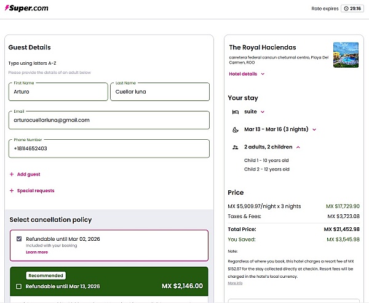Click the moon icon beside stay dates
369x303 pixels.
[235, 130]
